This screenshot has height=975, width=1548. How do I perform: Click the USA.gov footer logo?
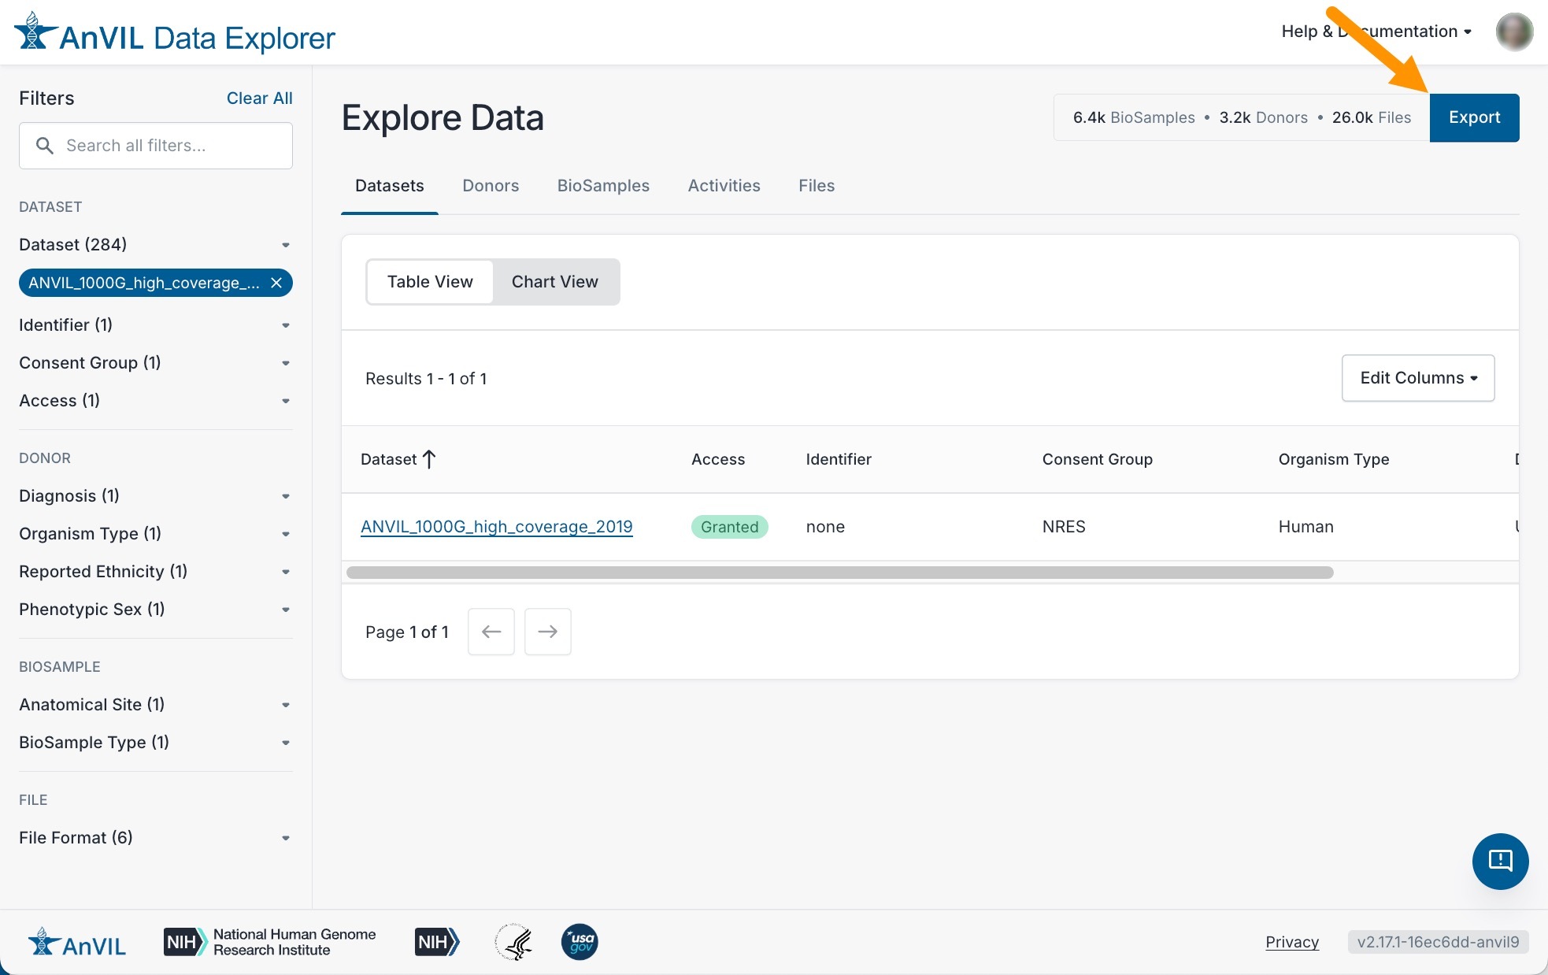click(580, 942)
